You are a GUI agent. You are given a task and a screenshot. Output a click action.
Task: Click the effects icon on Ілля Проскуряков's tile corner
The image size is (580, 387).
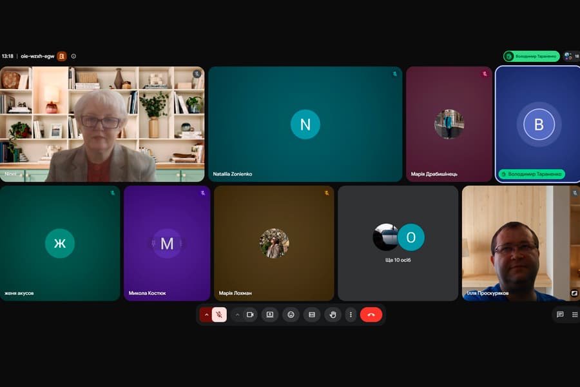(574, 293)
